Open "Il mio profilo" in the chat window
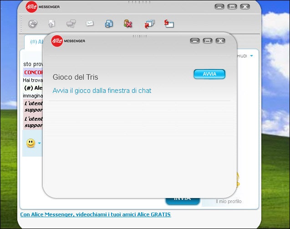Screen dimensions: 290x229 (x=229, y=201)
